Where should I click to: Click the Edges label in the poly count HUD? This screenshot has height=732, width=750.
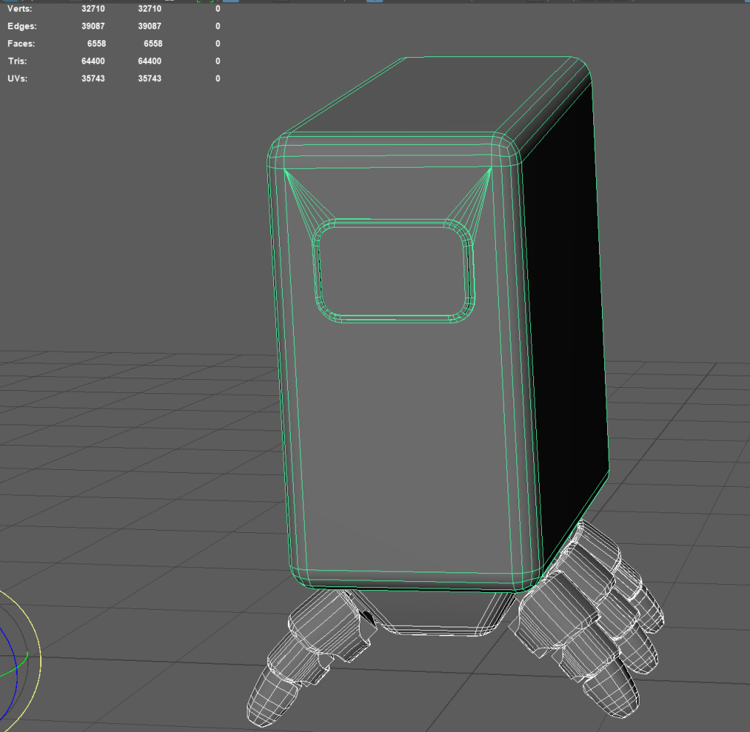coord(22,26)
